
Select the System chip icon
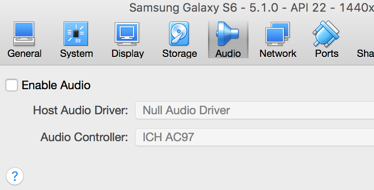76,34
